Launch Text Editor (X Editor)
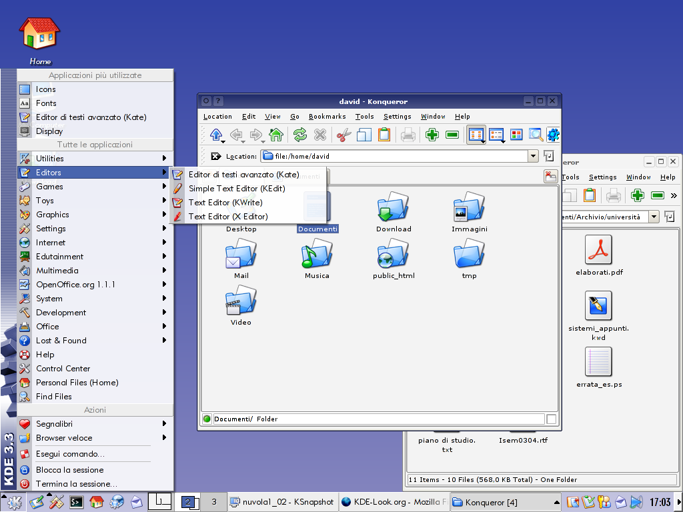This screenshot has width=683, height=512. tap(248, 217)
